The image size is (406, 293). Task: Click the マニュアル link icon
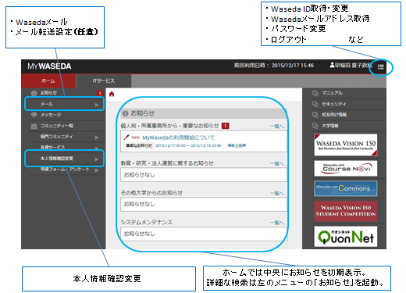315,93
